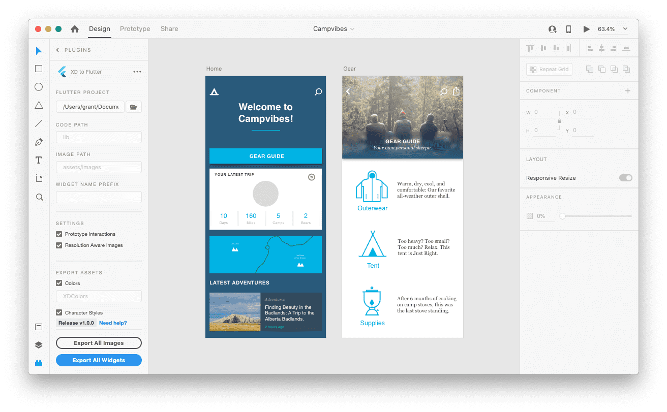Click the Export All Widgets button
Image resolution: width=667 pixels, height=412 pixels.
(99, 360)
